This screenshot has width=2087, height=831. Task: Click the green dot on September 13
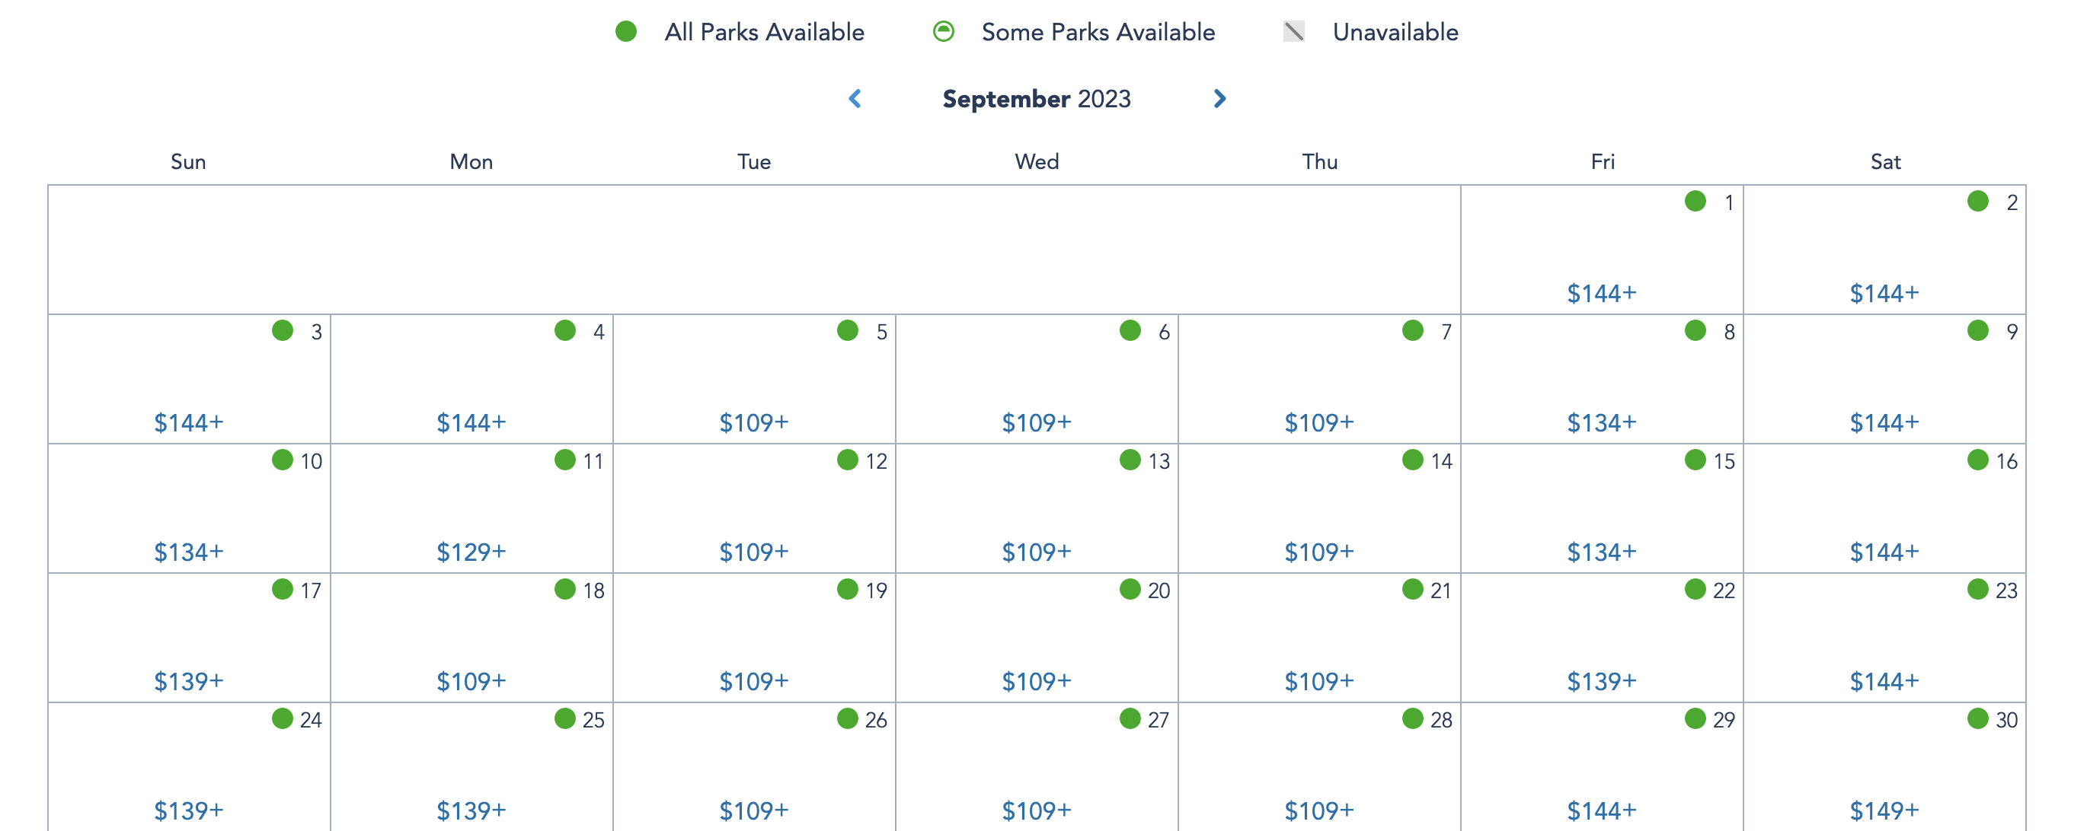pyautogui.click(x=1130, y=460)
